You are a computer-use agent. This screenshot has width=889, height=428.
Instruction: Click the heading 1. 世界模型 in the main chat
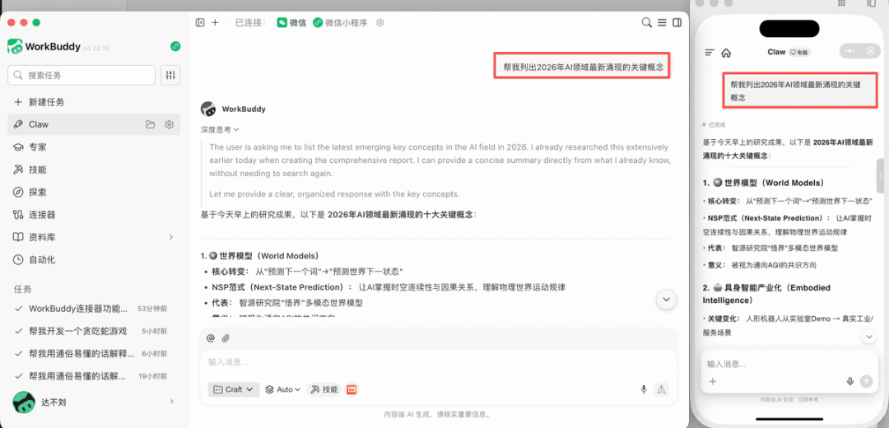tap(260, 256)
